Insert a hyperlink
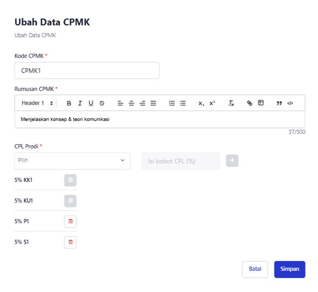The height and width of the screenshot is (292, 318). (250, 103)
